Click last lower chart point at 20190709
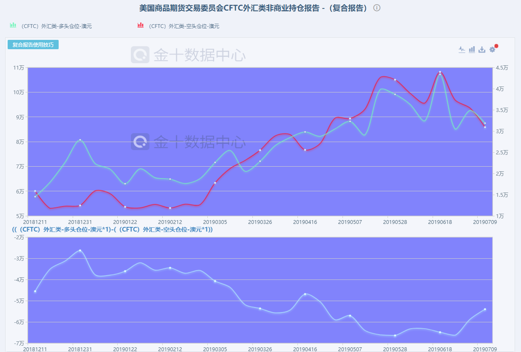Screen dimensions: 521x352 click(x=485, y=309)
